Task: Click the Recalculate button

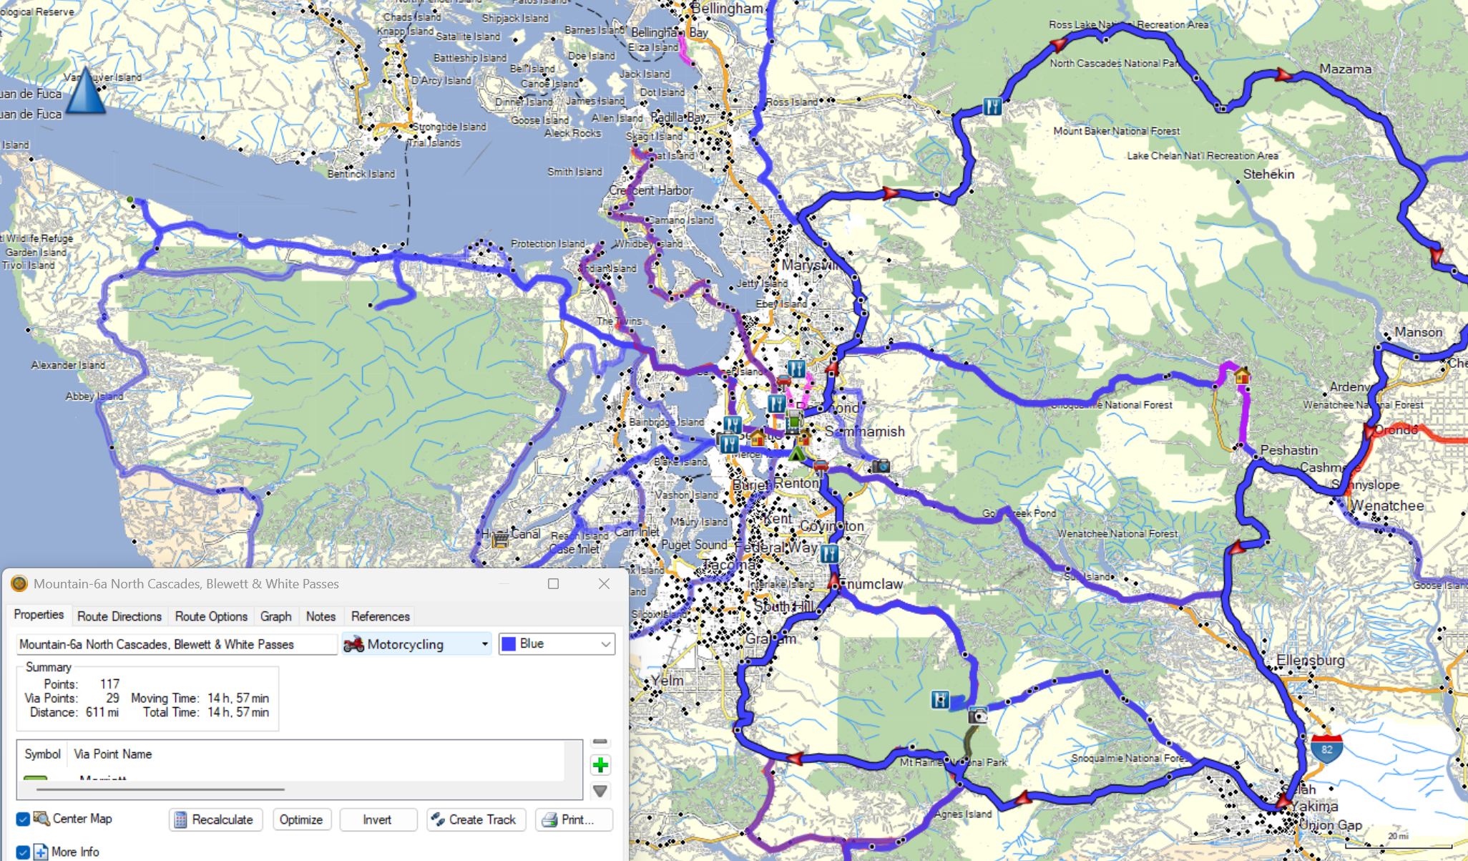Action: tap(215, 819)
